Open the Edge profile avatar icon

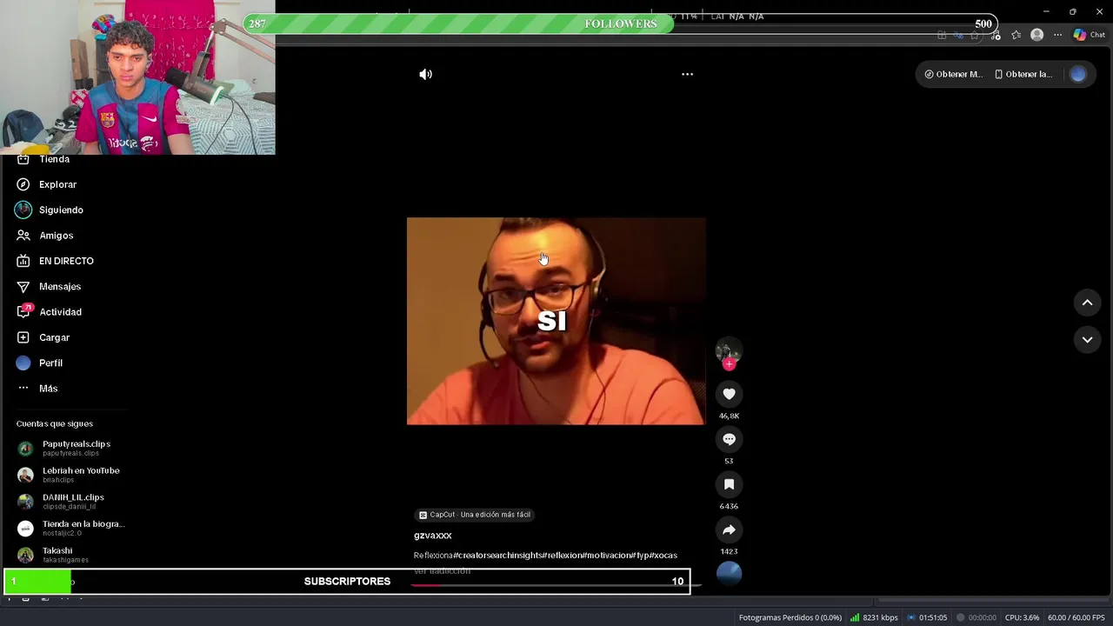[1036, 35]
